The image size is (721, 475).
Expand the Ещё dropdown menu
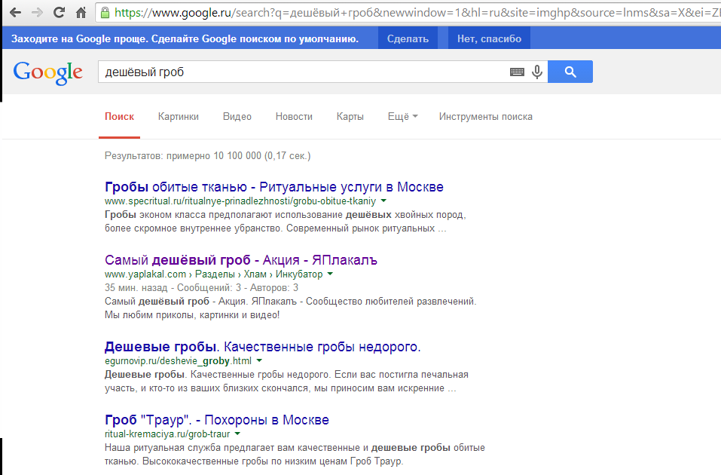403,117
